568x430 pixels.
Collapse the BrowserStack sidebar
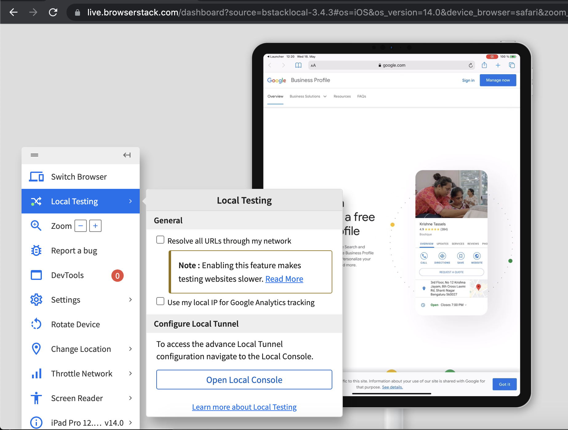pos(126,155)
